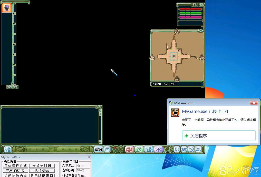The height and width of the screenshot is (177, 261).
Task: Click the MyGame.exe title bar icon
Action: click(171, 103)
